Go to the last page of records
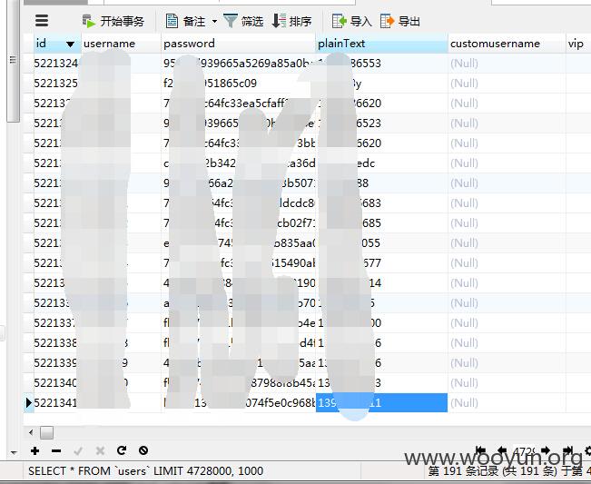 (x=567, y=450)
